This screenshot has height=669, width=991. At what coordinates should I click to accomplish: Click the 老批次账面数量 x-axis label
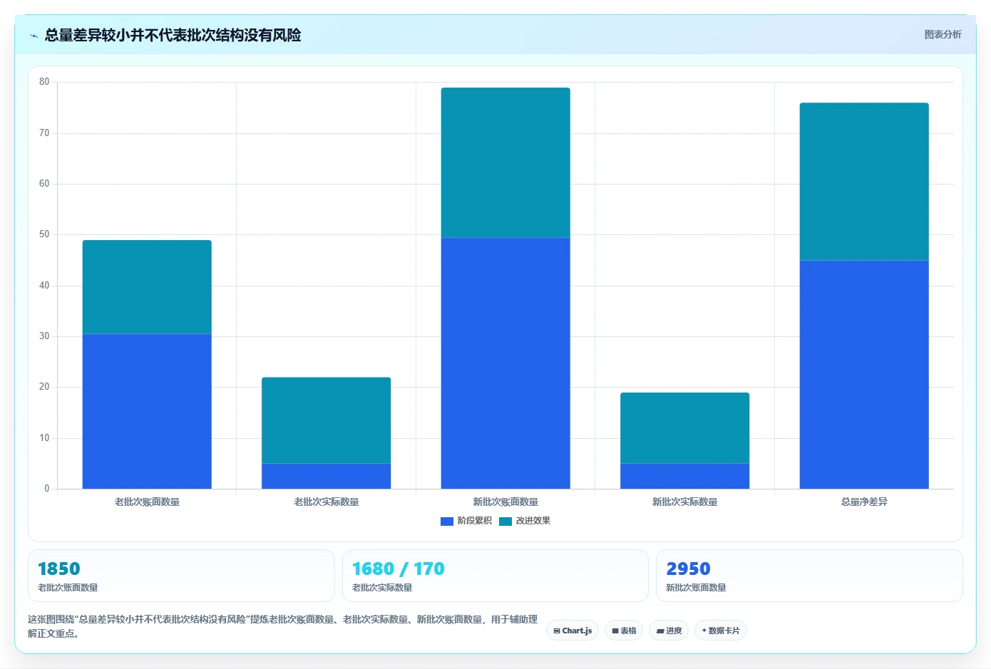click(x=147, y=502)
